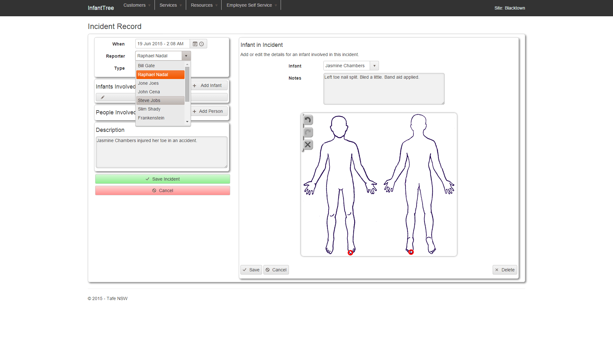Open the calendar date picker icon
Screen dimensions: 613x344
coord(195,44)
